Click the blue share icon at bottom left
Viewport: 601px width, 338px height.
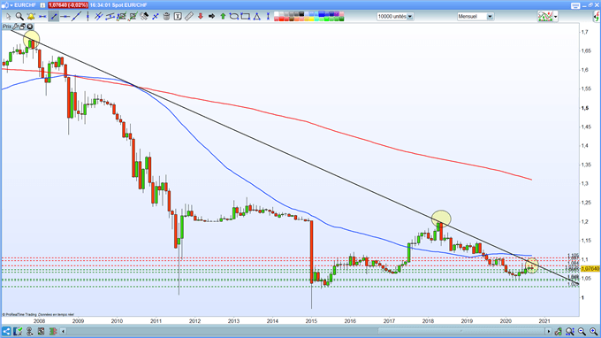point(6,331)
